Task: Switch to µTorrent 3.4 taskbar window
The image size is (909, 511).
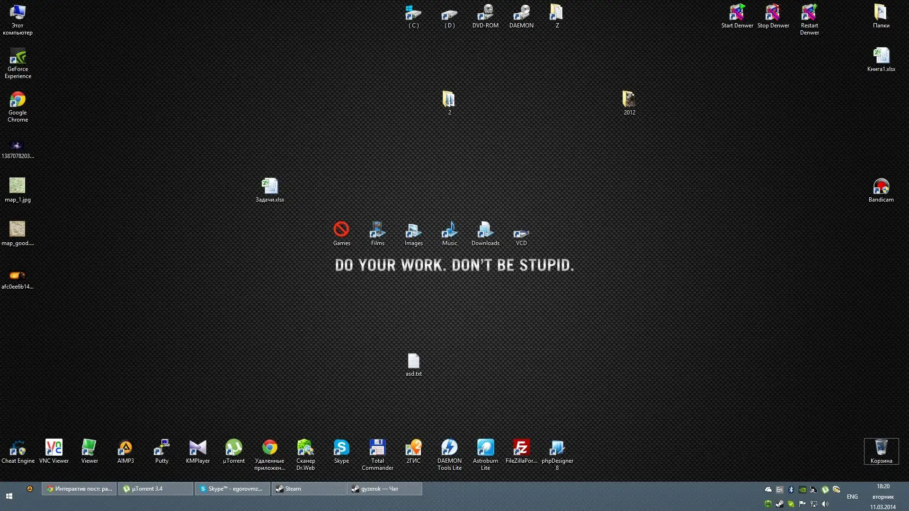Action: 156,489
